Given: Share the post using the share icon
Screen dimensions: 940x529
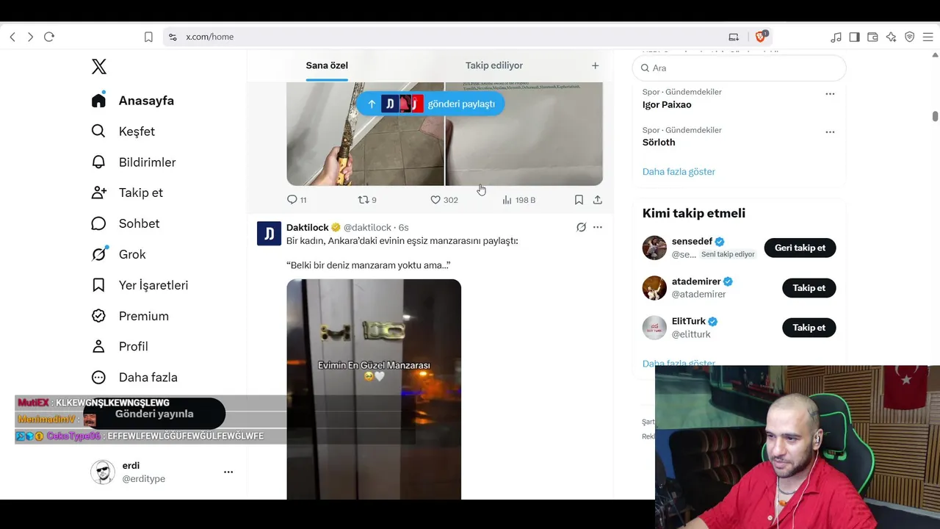Looking at the screenshot, I should coord(598,200).
